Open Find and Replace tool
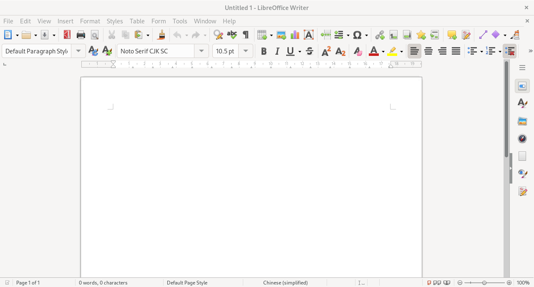The width and height of the screenshot is (534, 287). tap(218, 35)
